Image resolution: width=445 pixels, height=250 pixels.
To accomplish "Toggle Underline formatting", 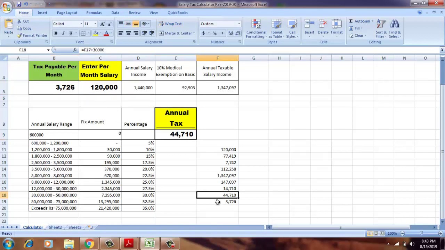I will [71, 33].
